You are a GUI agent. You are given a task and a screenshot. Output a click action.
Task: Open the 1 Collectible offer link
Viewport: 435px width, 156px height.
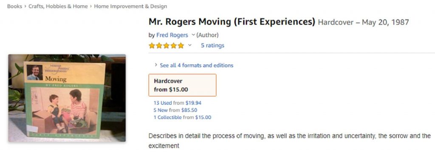(167, 118)
